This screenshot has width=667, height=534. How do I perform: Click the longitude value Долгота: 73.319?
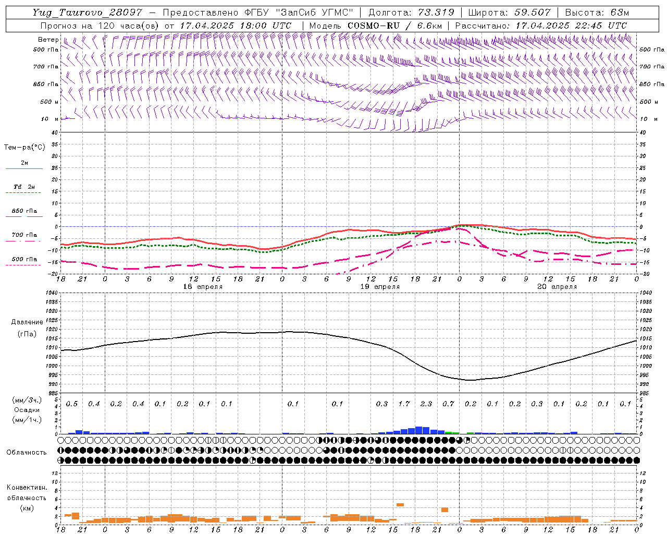click(x=411, y=13)
